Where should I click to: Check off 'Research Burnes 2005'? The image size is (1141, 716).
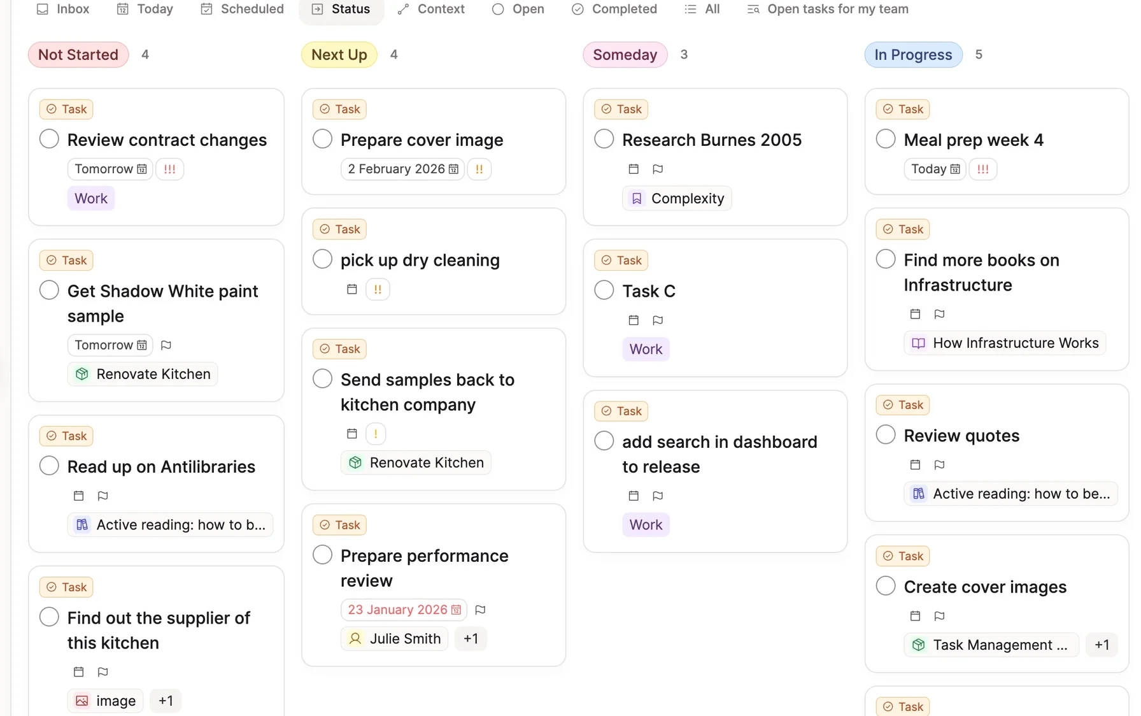click(x=604, y=139)
